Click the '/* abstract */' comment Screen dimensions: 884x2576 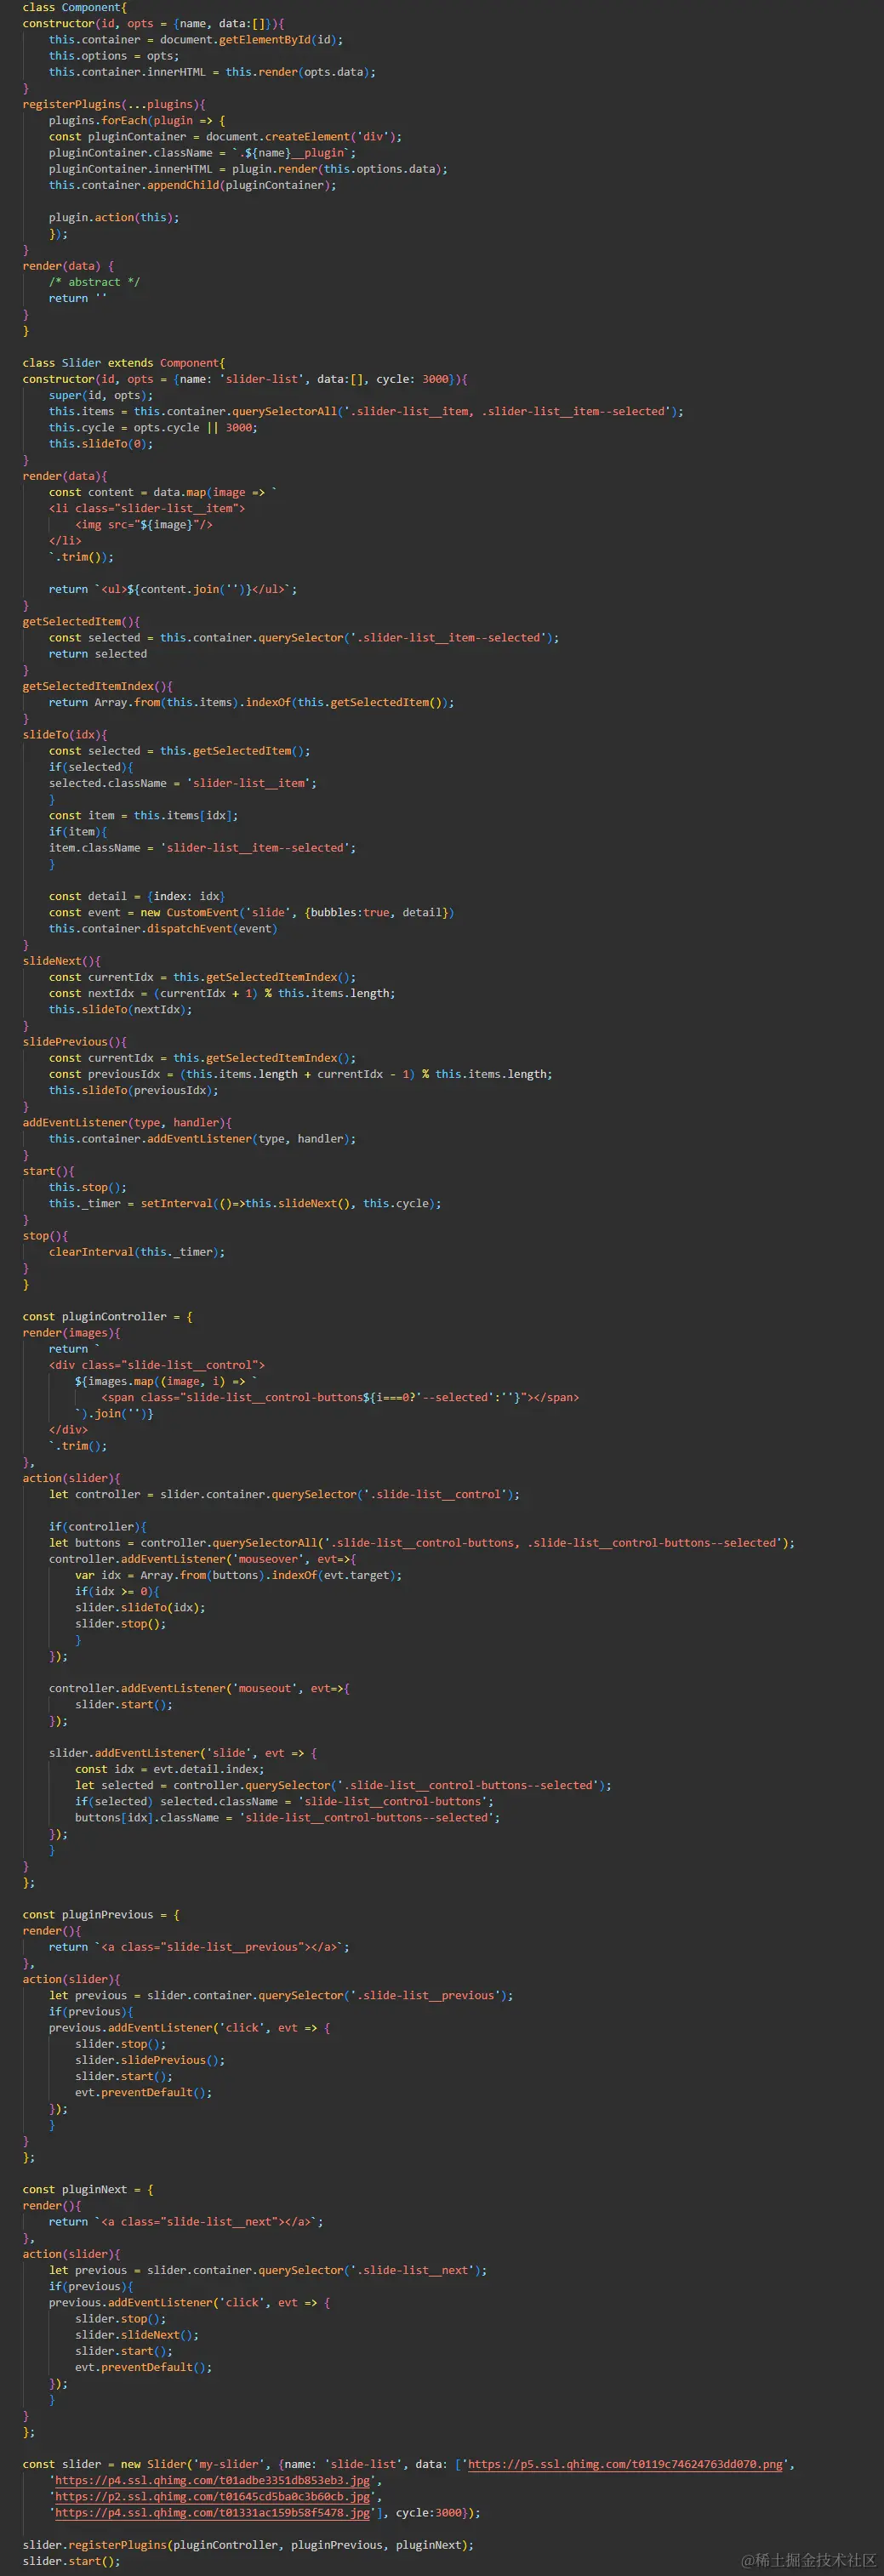click(x=94, y=282)
